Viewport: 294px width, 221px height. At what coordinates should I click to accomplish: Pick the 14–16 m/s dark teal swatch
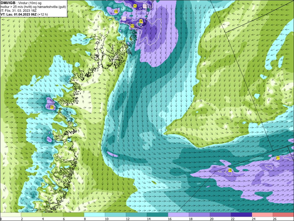point(158,215)
